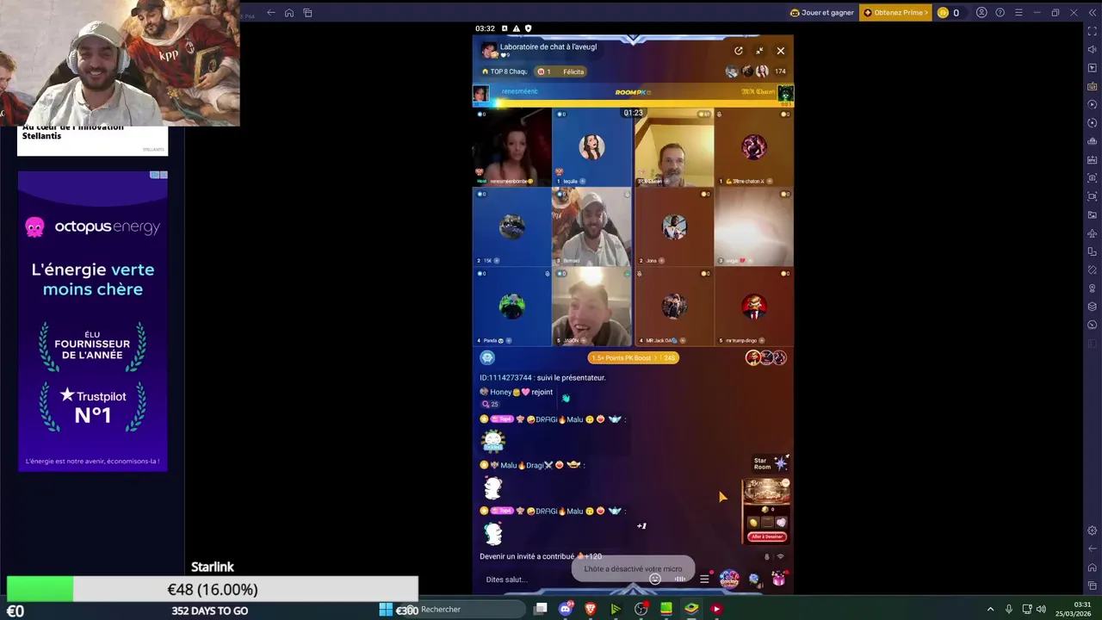The width and height of the screenshot is (1102, 620).
Task: Open the colorful games icon in chat bar
Action: pyautogui.click(x=729, y=579)
